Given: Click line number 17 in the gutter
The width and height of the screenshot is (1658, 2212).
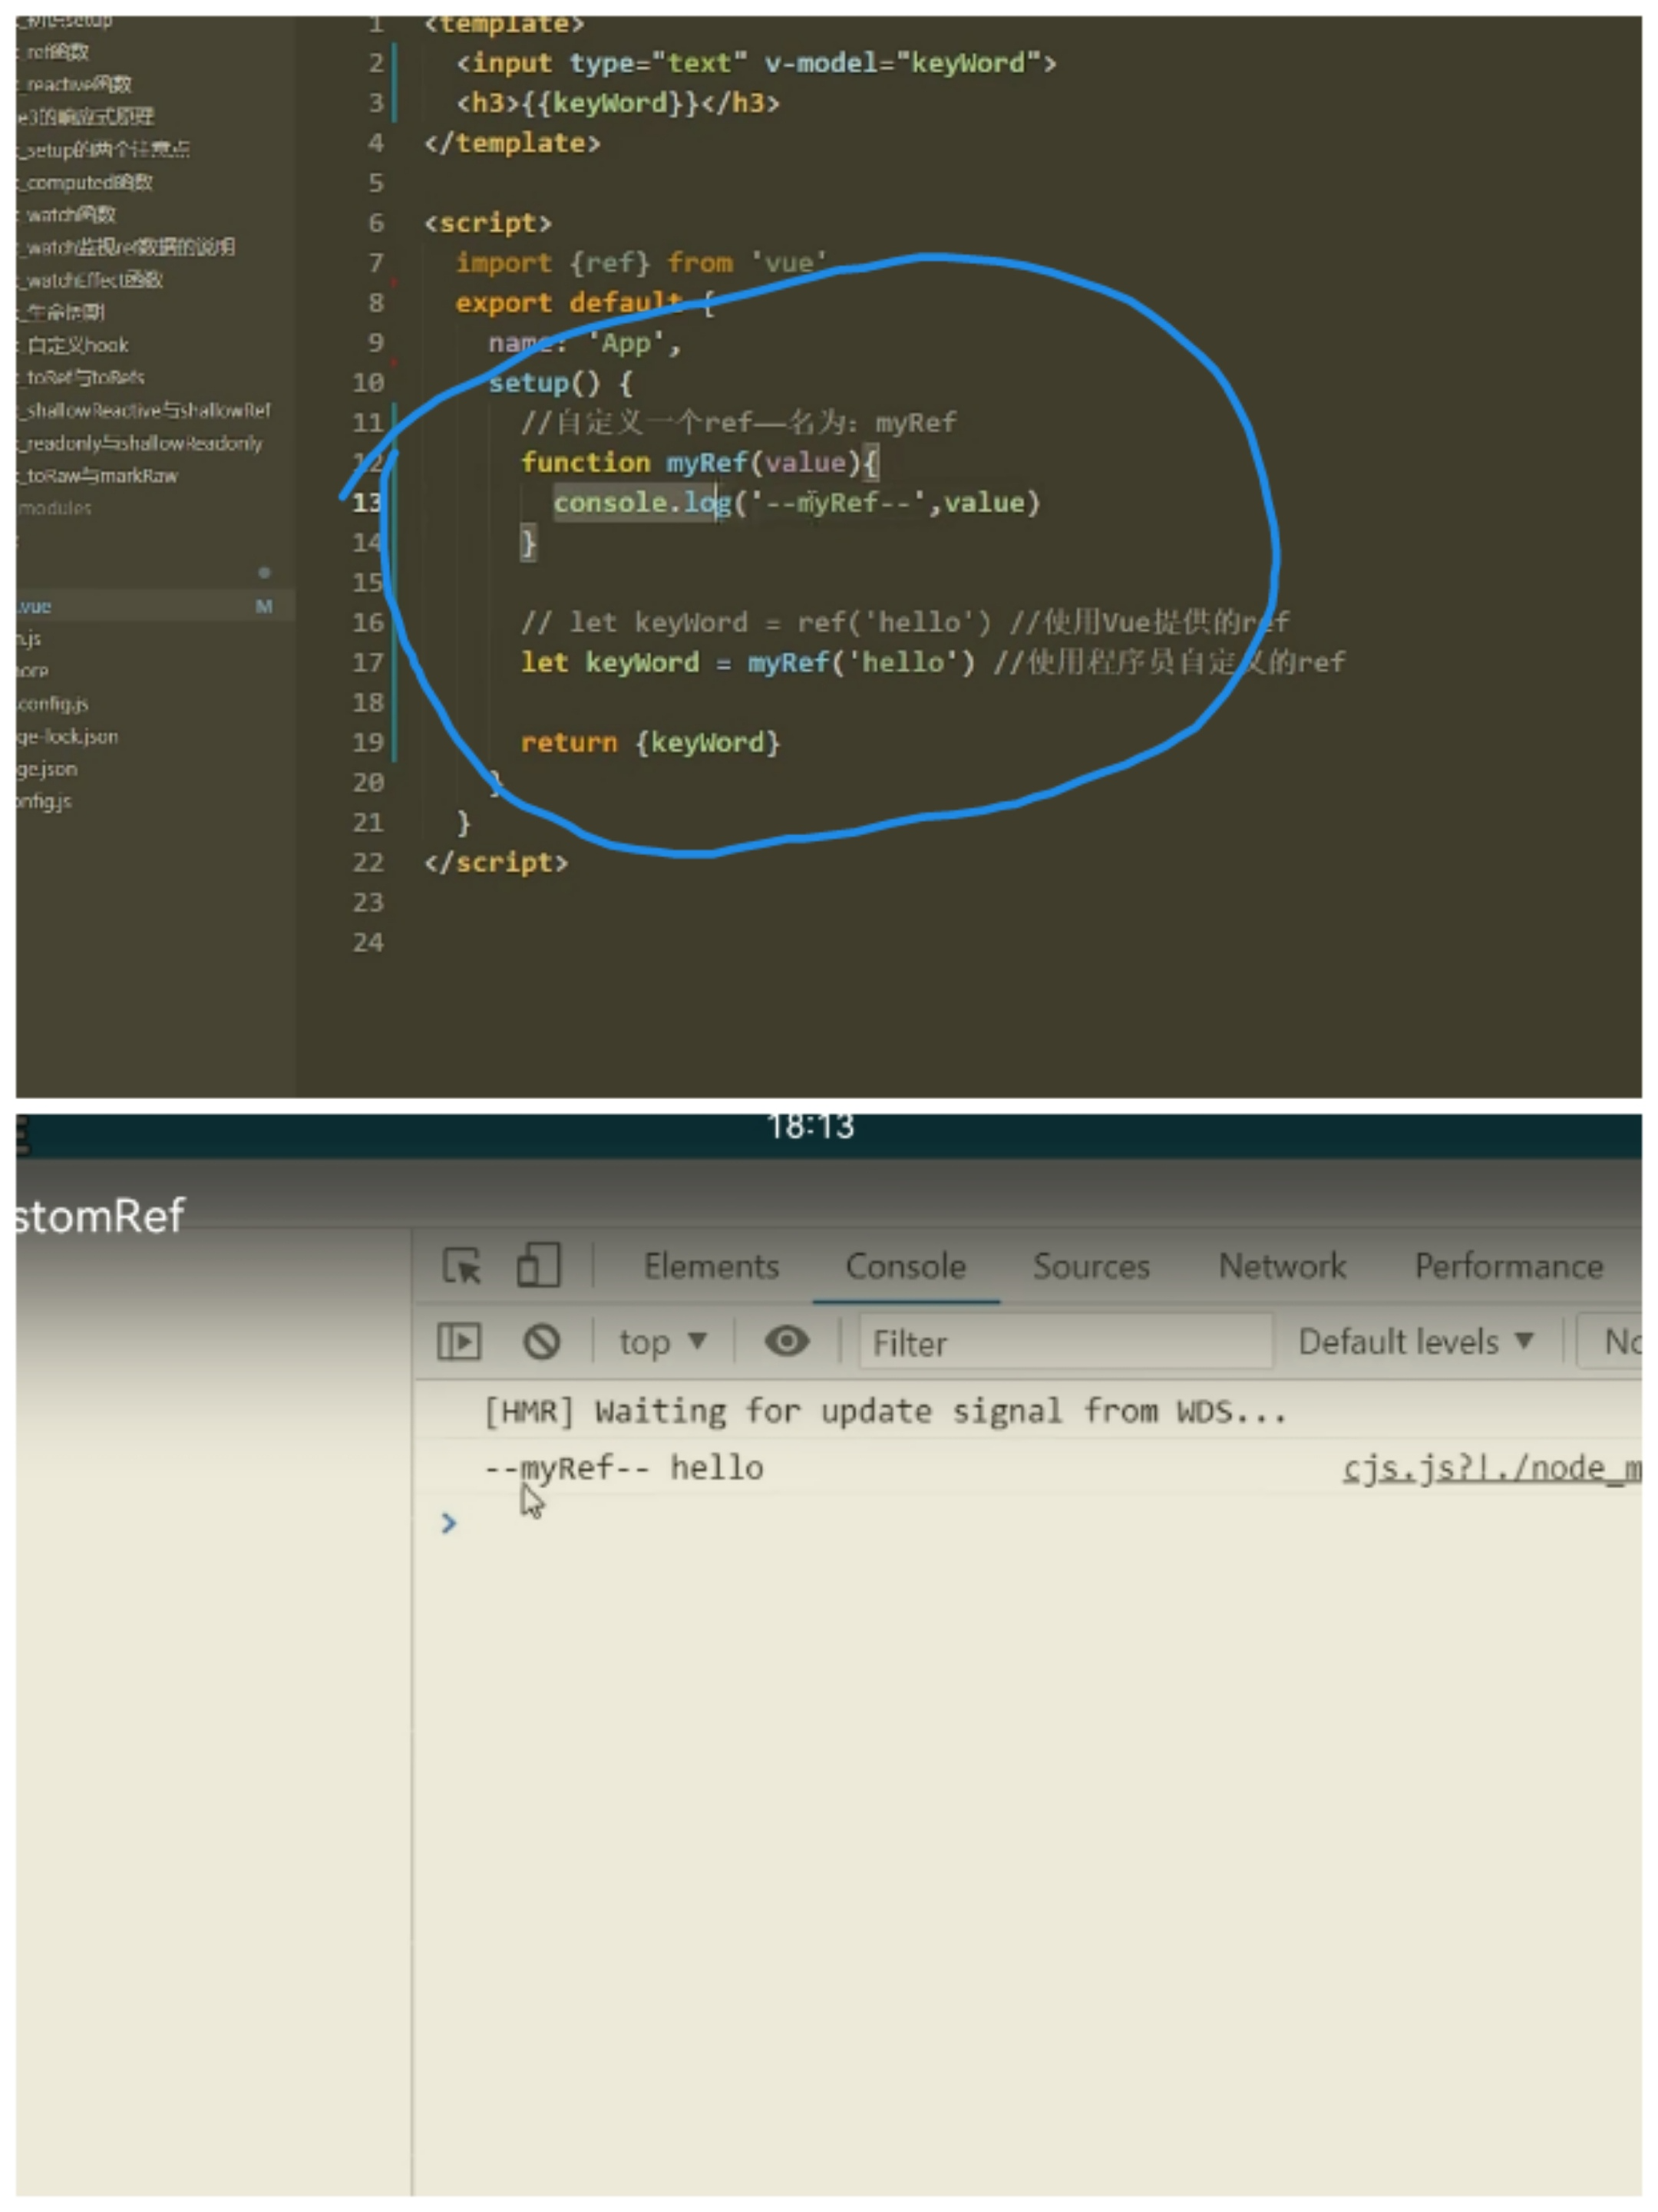Looking at the screenshot, I should [x=367, y=662].
